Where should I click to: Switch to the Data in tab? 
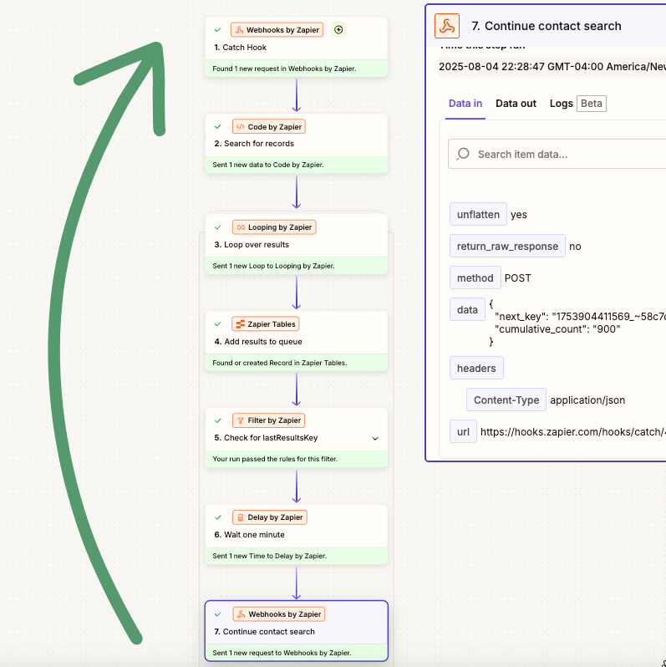coord(465,104)
